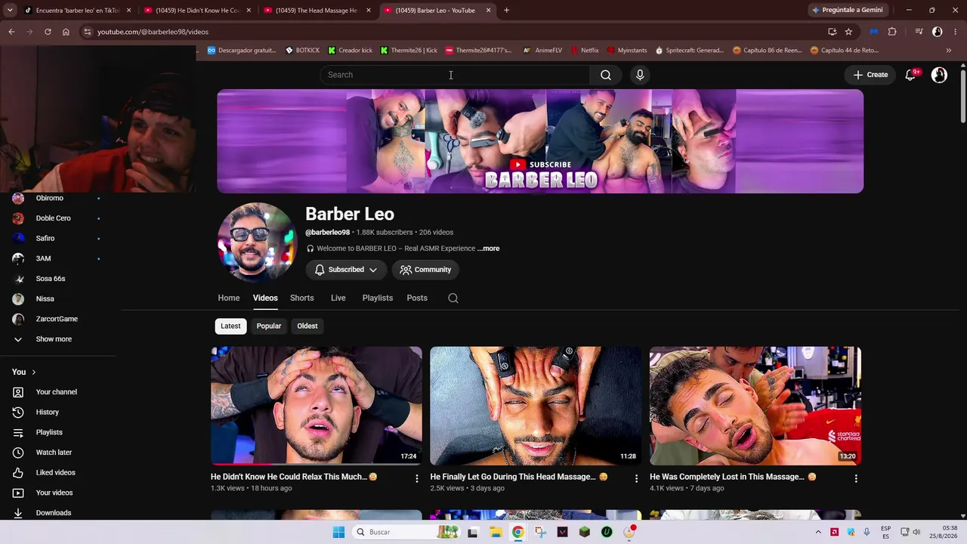Expand channel description with '...more'
The height and width of the screenshot is (544, 967).
point(488,249)
